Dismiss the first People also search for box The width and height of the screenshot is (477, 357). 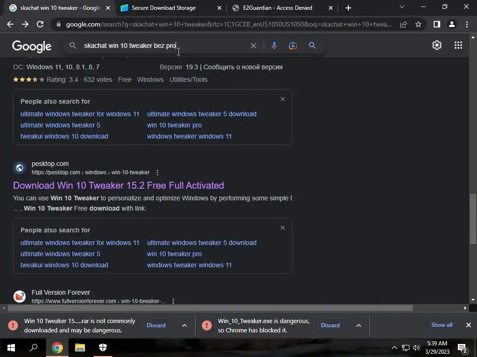[x=283, y=99]
